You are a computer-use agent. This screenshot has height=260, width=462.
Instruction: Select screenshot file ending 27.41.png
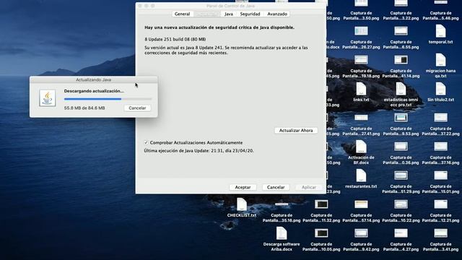tap(361, 118)
